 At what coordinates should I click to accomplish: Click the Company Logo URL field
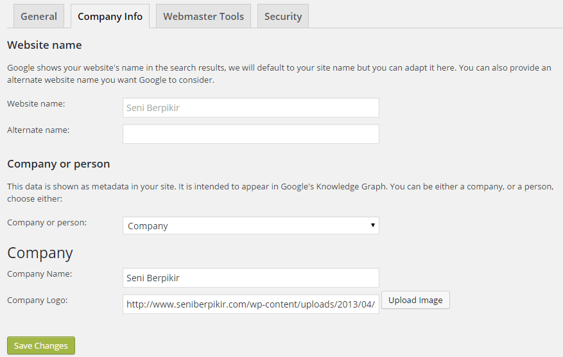pyautogui.click(x=250, y=304)
